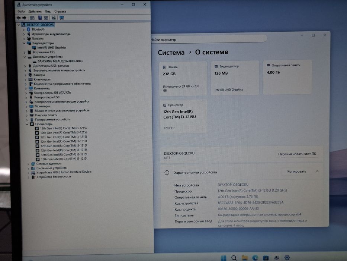Open Microsoft Store from the taskbar
Image resolution: width=347 pixels, height=261 pixels.
click(266, 258)
